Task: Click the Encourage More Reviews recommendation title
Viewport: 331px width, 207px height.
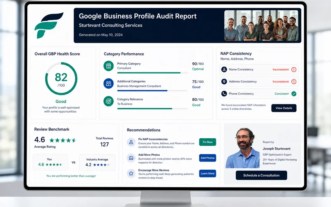Action: 154,170
